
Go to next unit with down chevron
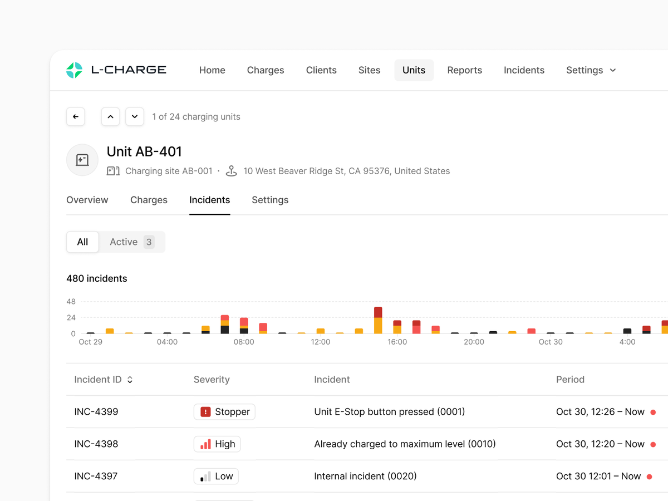(x=135, y=117)
